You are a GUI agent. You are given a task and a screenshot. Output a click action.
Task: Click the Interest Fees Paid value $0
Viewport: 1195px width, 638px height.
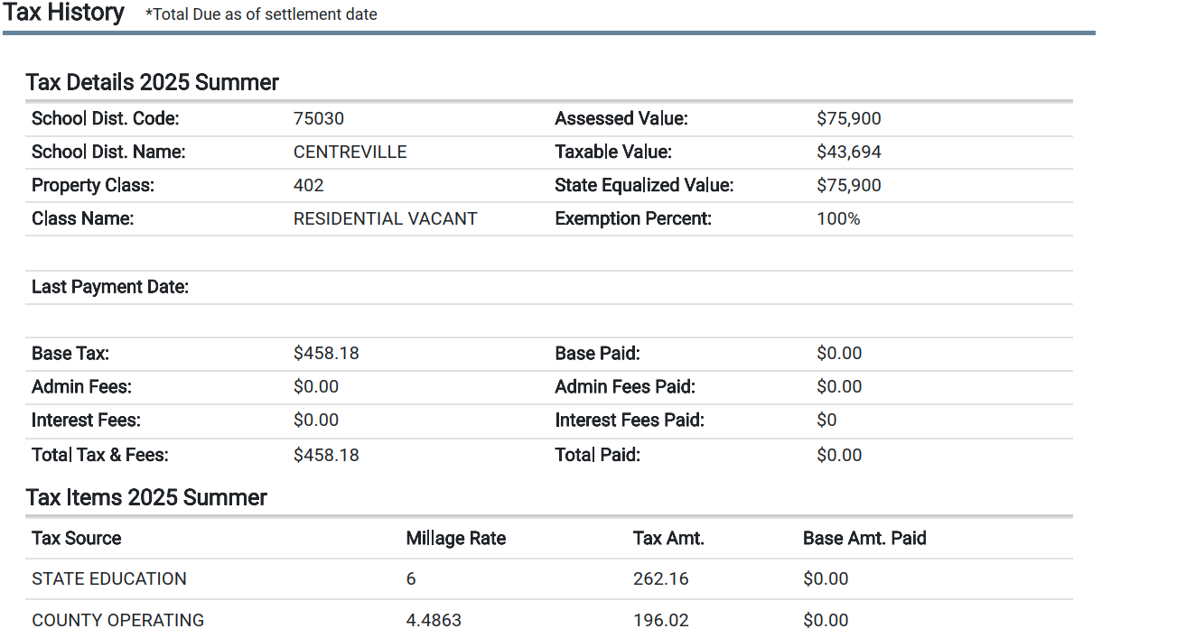click(x=826, y=420)
